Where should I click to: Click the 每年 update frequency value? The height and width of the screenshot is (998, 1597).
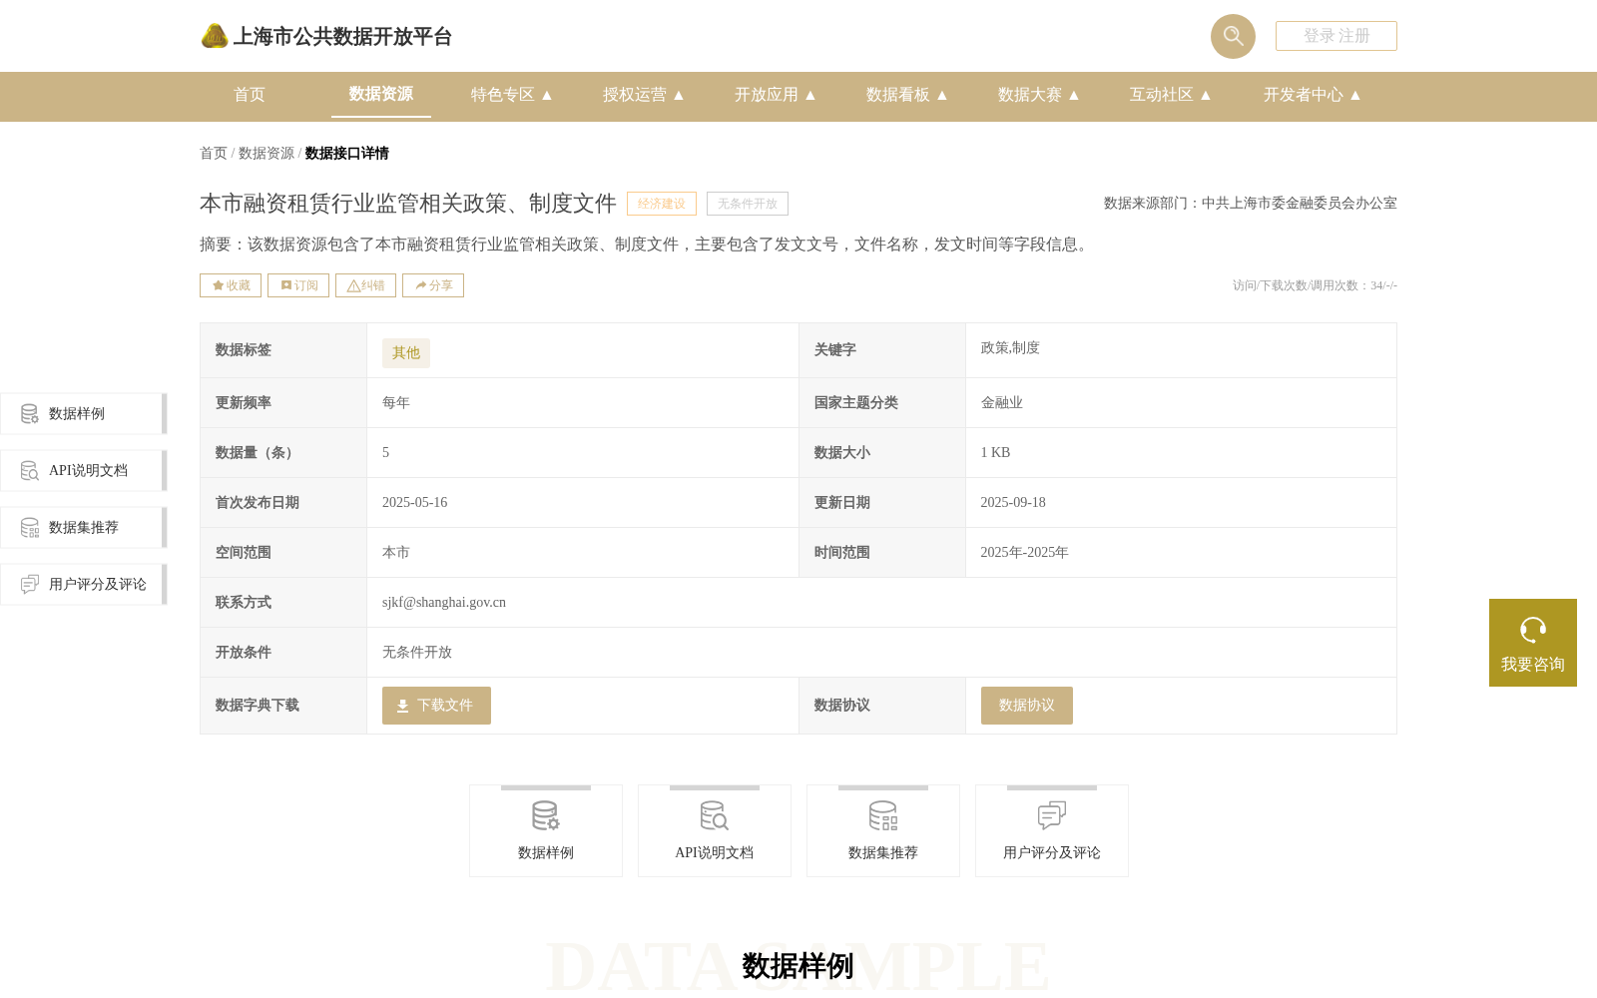396,403
